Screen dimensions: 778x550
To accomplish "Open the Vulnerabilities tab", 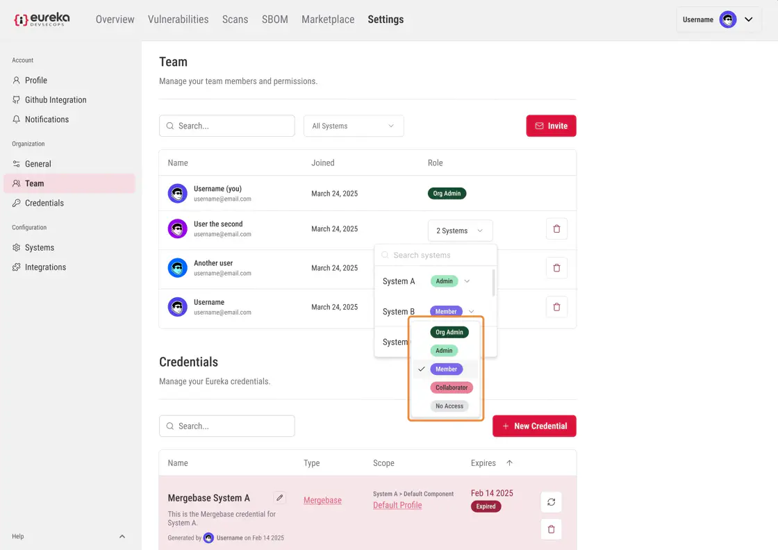I will pos(178,19).
